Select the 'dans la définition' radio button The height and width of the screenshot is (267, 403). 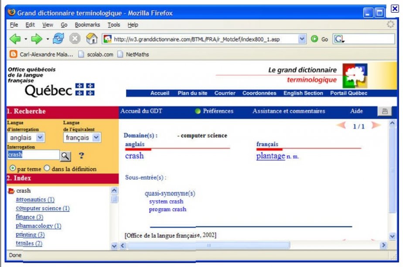click(x=47, y=168)
